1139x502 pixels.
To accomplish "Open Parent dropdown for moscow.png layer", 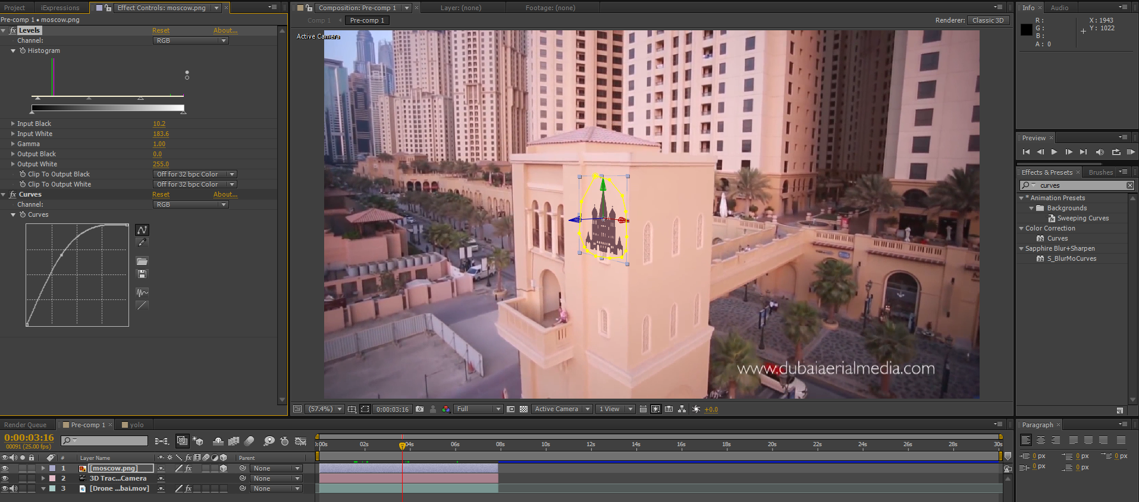I will click(276, 468).
